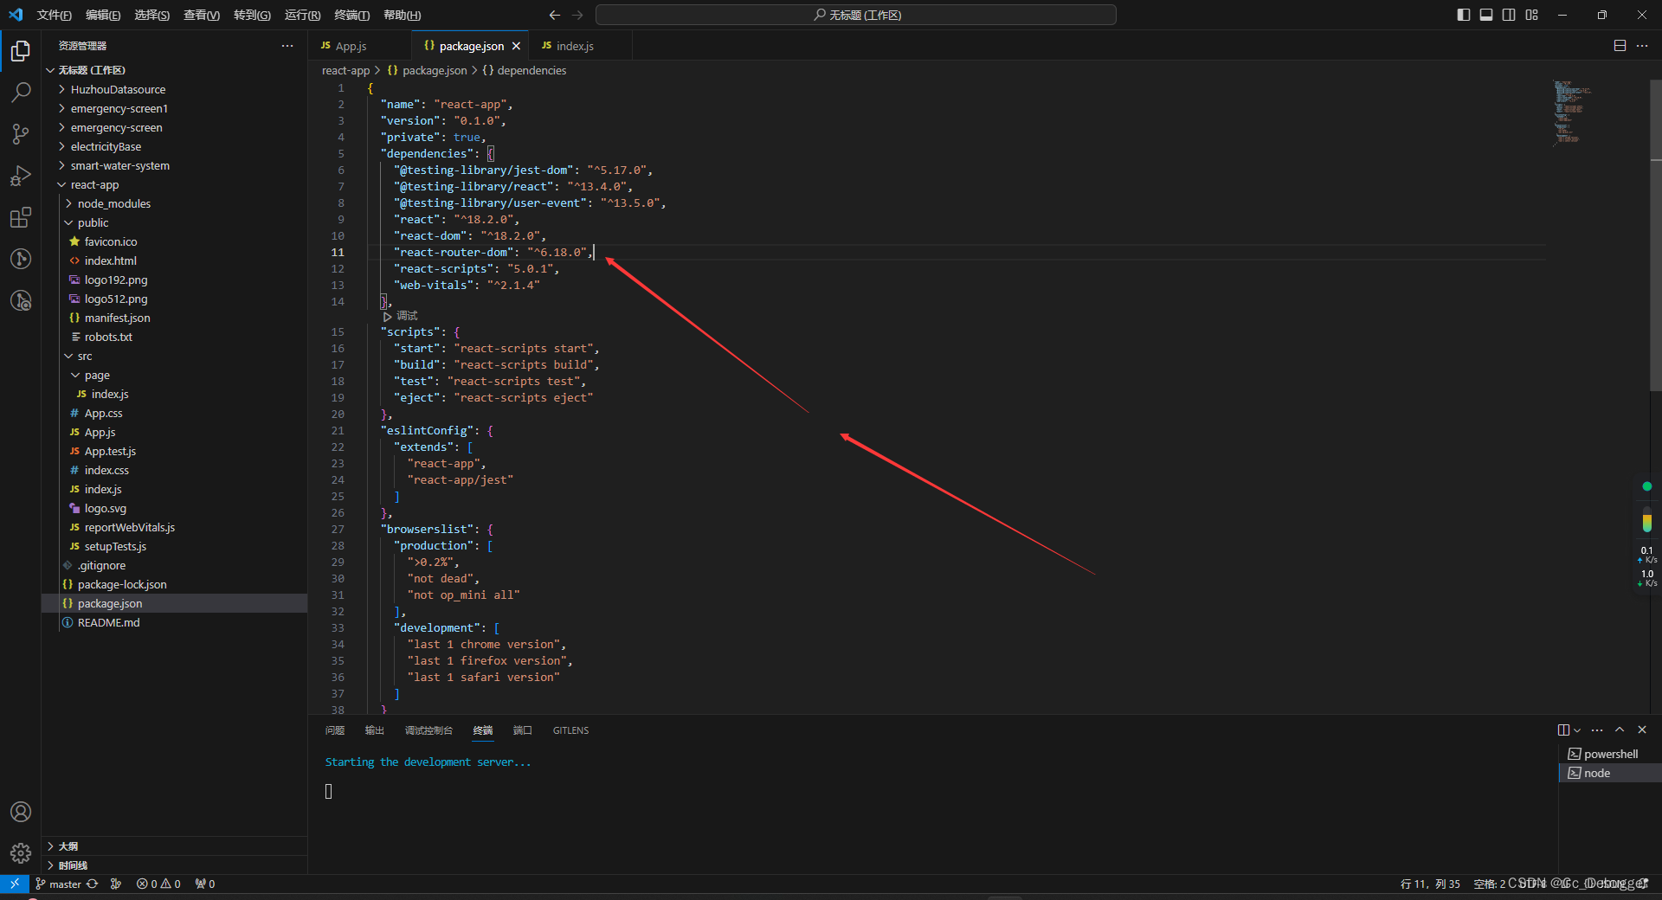Open reportWebVitals.js in the explorer
This screenshot has width=1662, height=900.
(x=129, y=527)
